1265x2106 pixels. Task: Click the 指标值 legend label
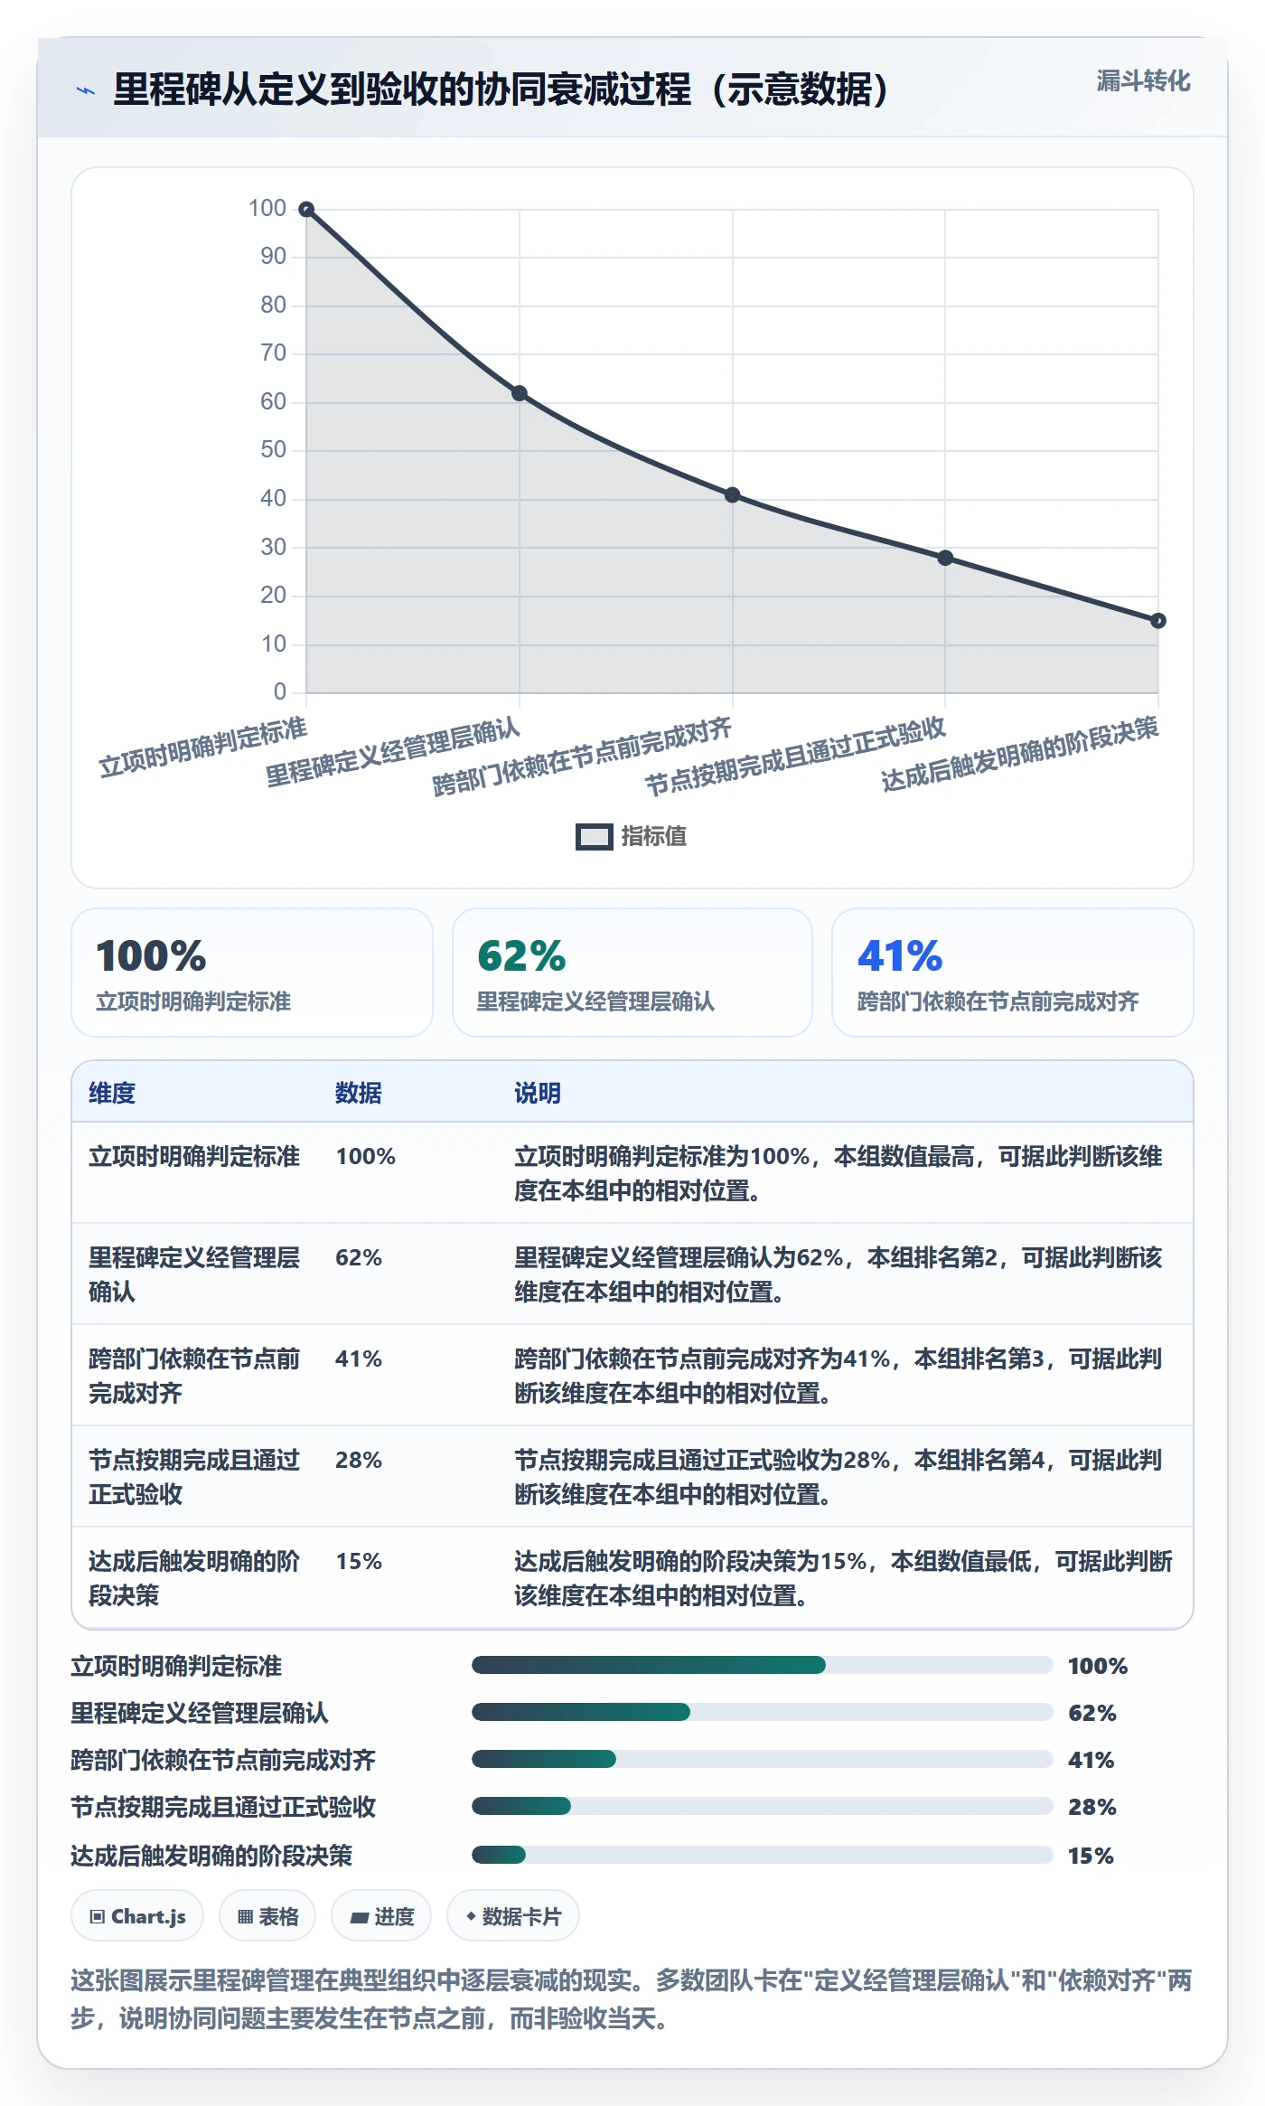click(654, 837)
